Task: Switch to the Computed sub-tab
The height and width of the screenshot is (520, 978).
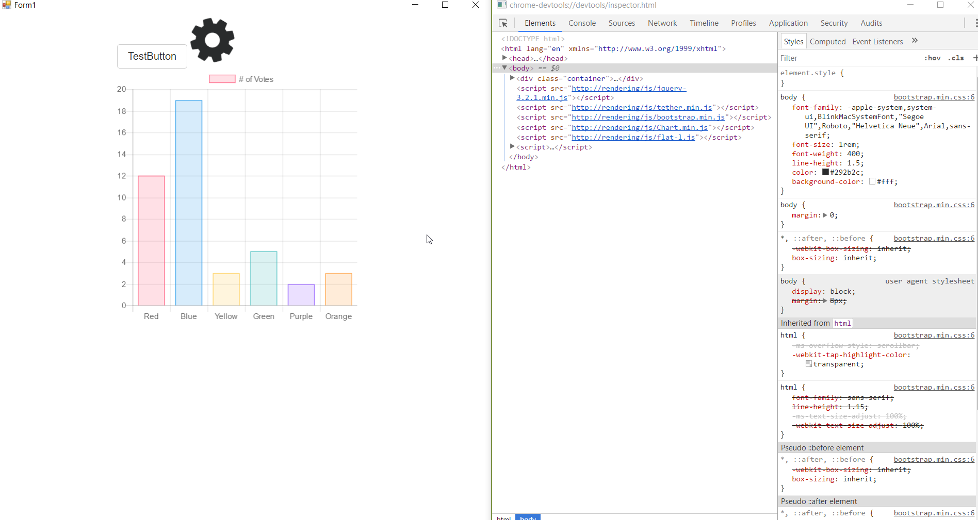Action: [x=828, y=42]
